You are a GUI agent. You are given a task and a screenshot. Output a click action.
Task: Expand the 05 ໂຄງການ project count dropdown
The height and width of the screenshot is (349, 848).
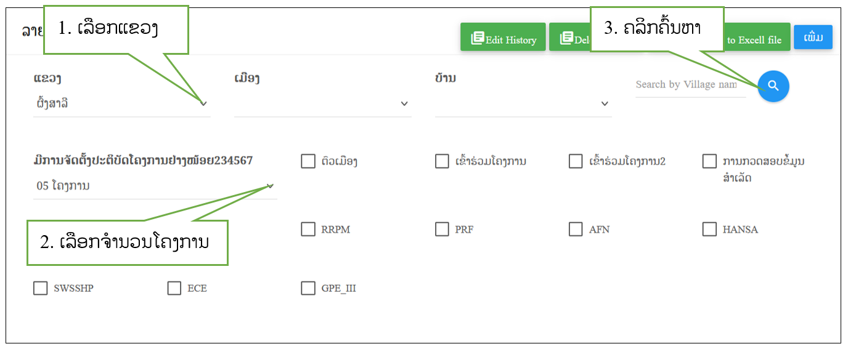pos(270,186)
